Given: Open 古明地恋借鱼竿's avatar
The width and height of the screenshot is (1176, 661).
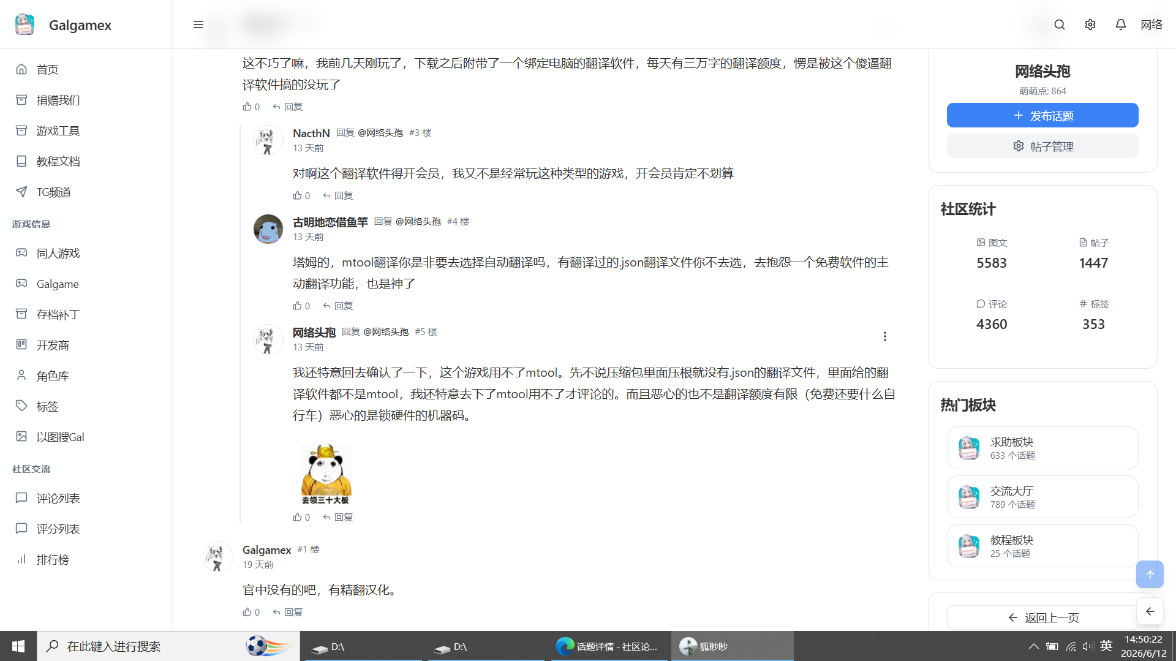Looking at the screenshot, I should 268,229.
